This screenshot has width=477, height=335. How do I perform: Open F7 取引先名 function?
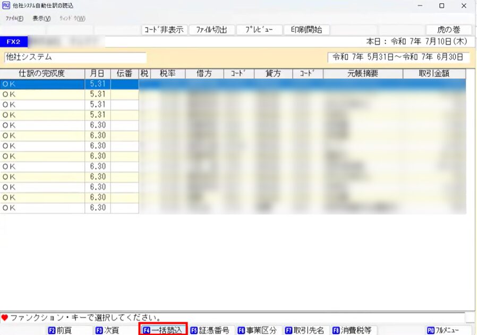pyautogui.click(x=304, y=330)
